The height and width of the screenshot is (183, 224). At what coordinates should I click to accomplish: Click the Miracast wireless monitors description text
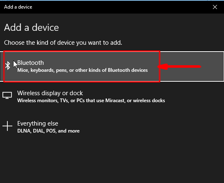click(91, 101)
